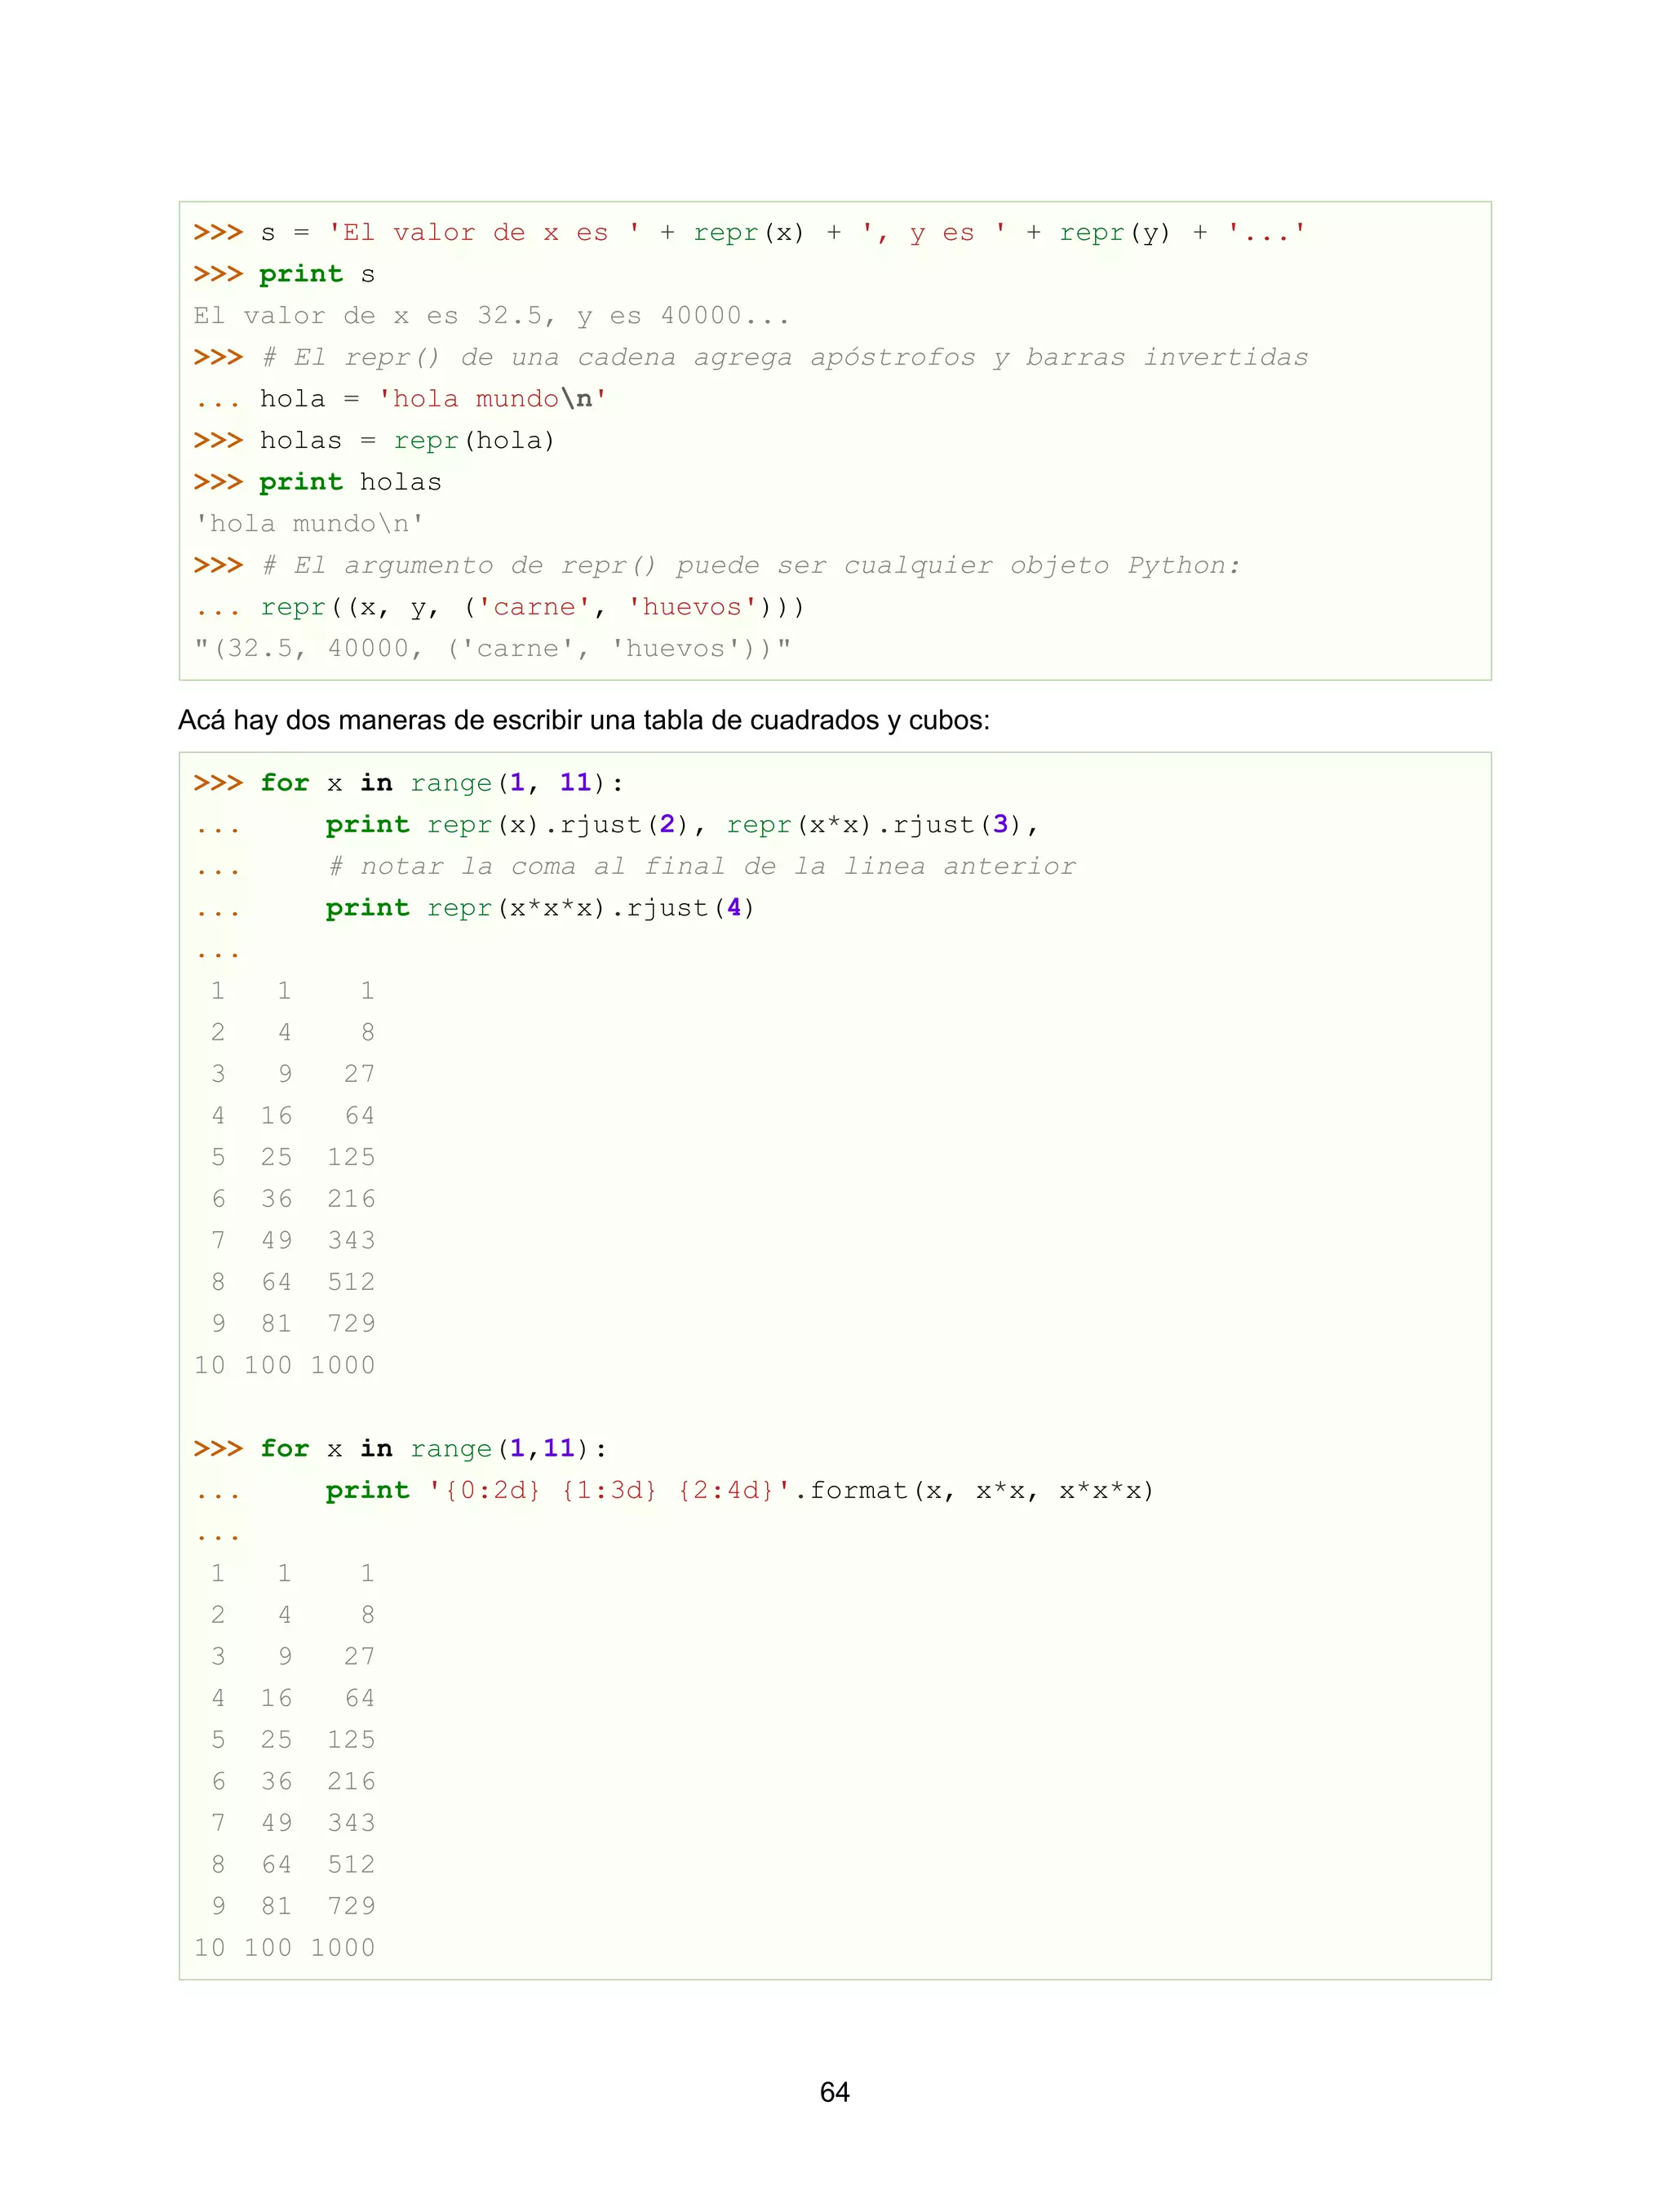The width and height of the screenshot is (1671, 2212).
Task: Click code line "repr((x, y, ('carne', 'huevos')))"
Action: 532,607
